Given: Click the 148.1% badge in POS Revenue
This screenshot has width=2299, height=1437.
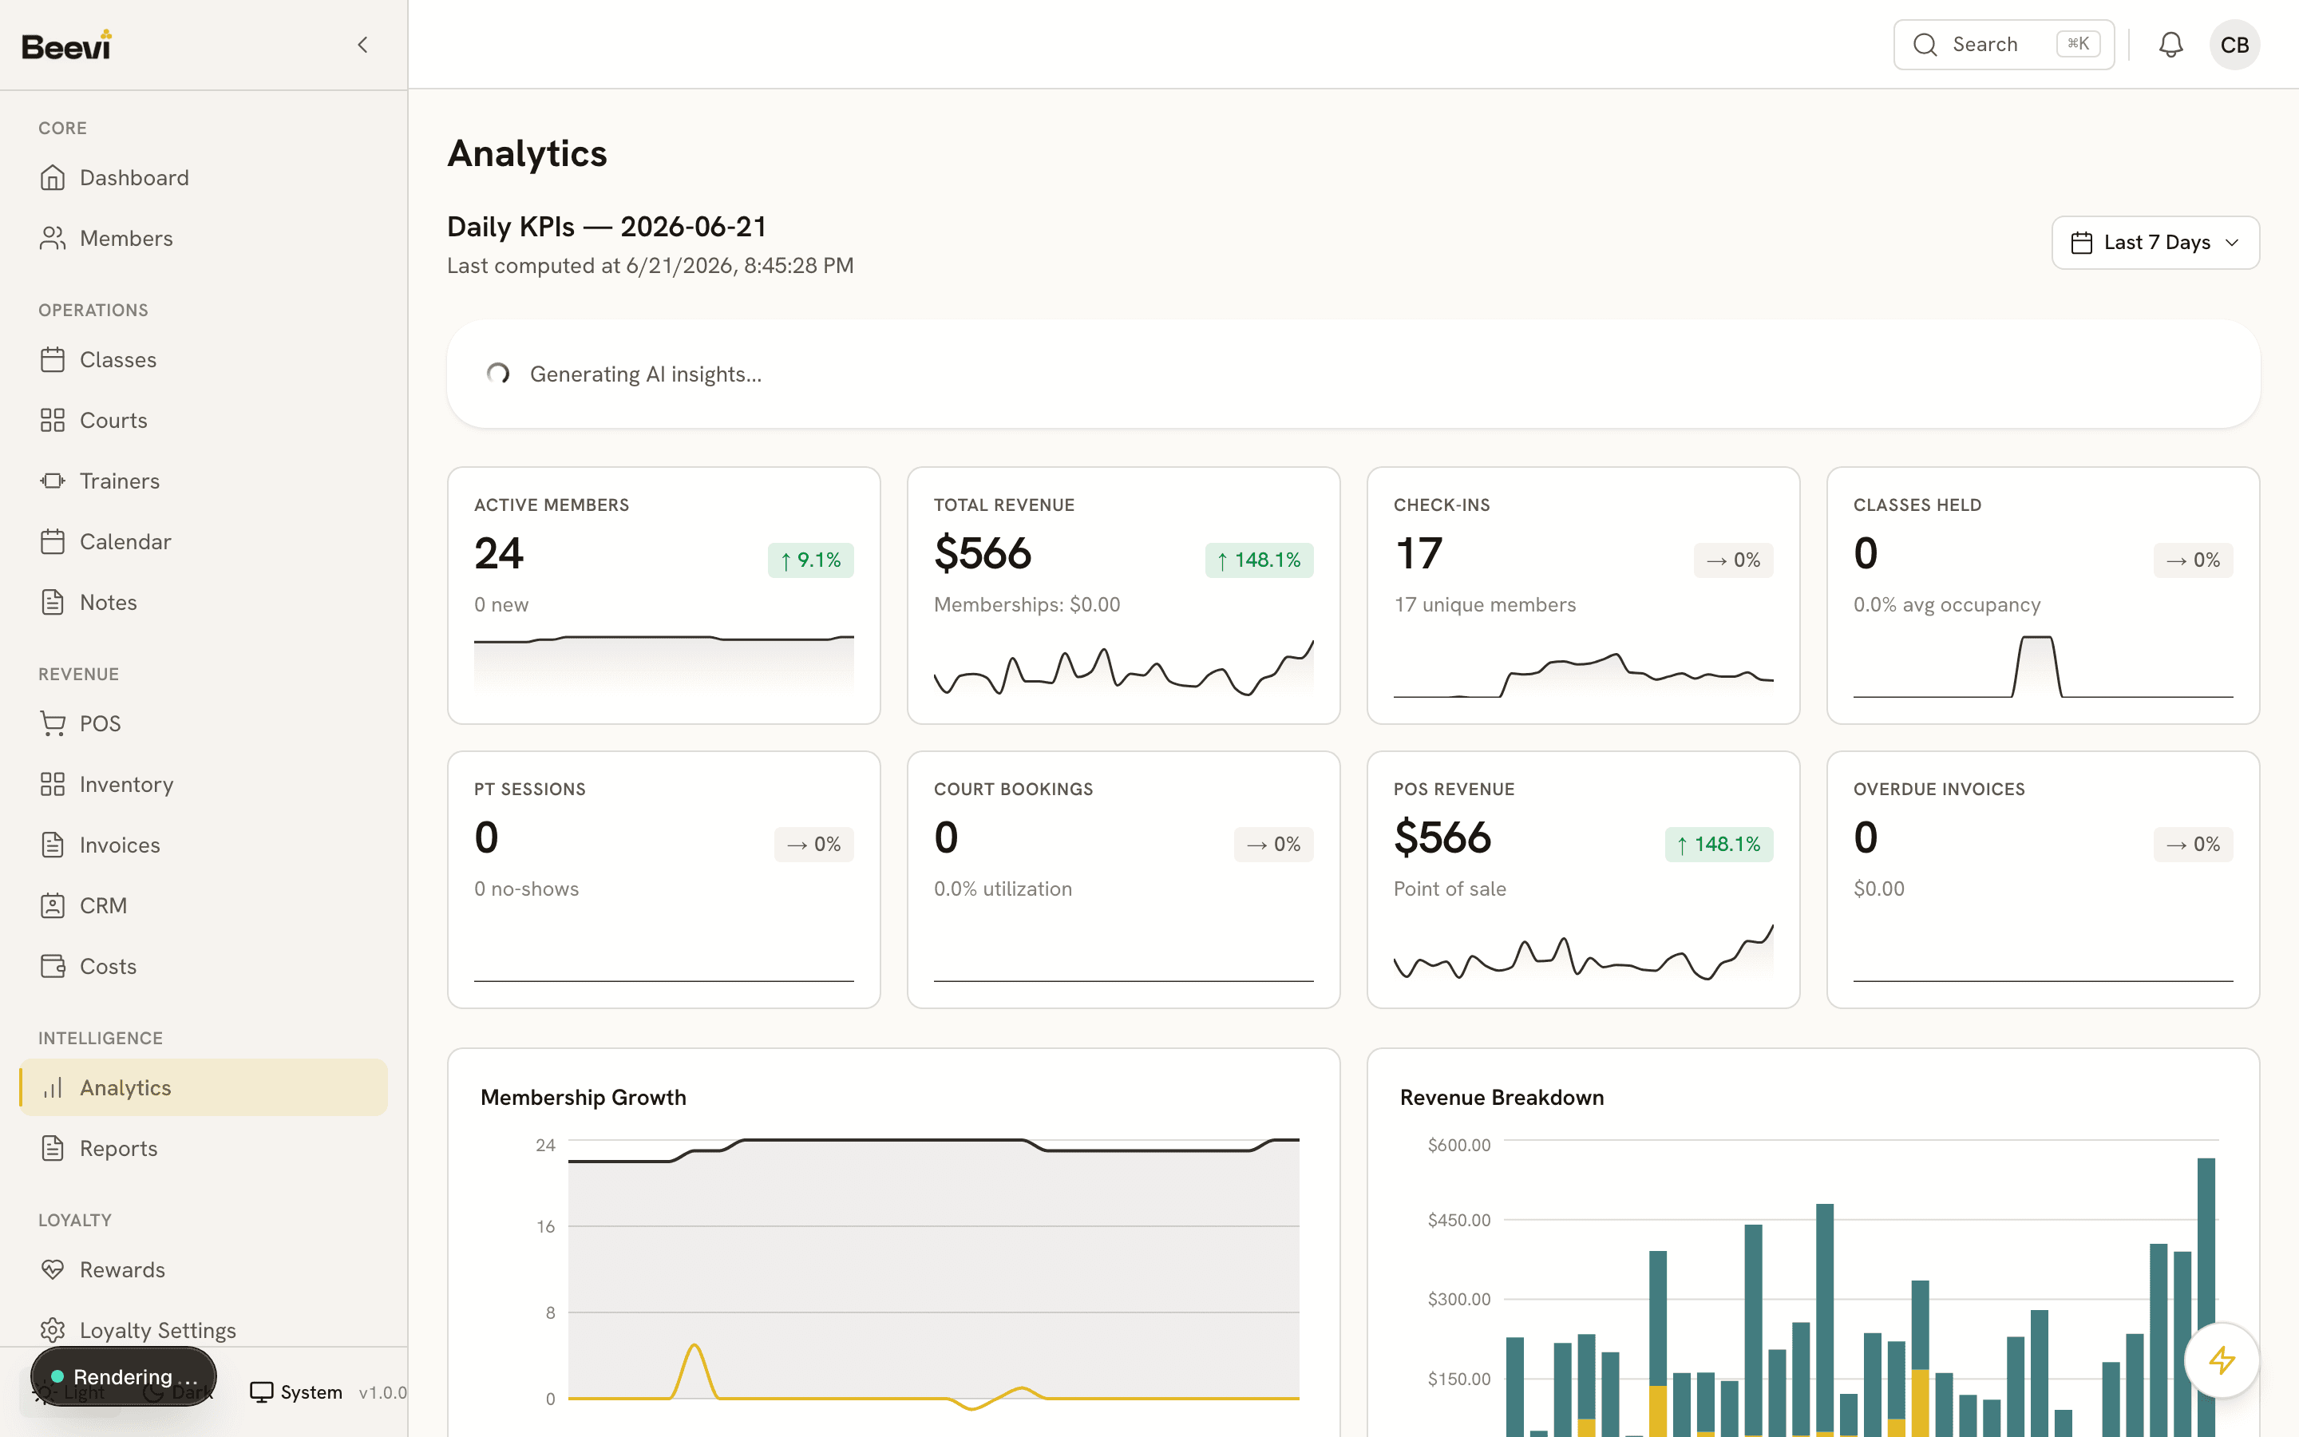Looking at the screenshot, I should (x=1719, y=844).
